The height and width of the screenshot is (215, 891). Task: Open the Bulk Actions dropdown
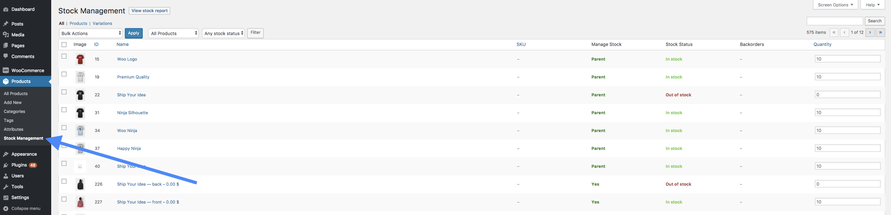[x=91, y=33]
